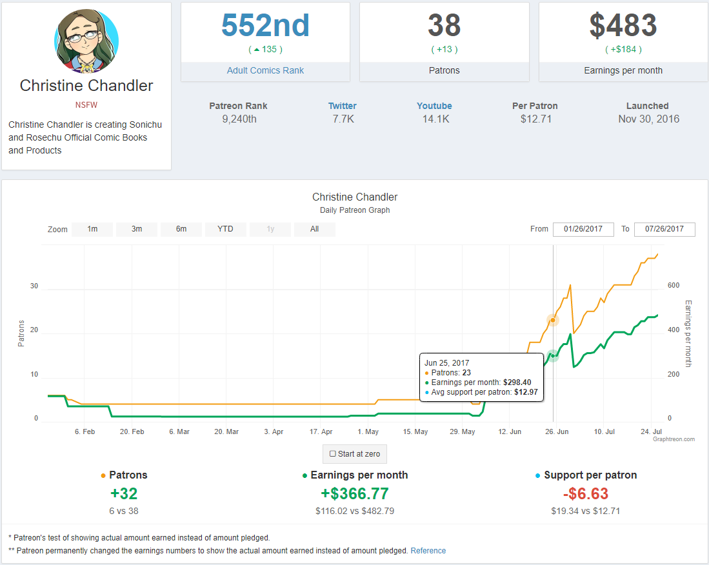Screen dimensions: 709x565
Task: Click the Patreon Rank 9,240th value
Action: (x=239, y=119)
